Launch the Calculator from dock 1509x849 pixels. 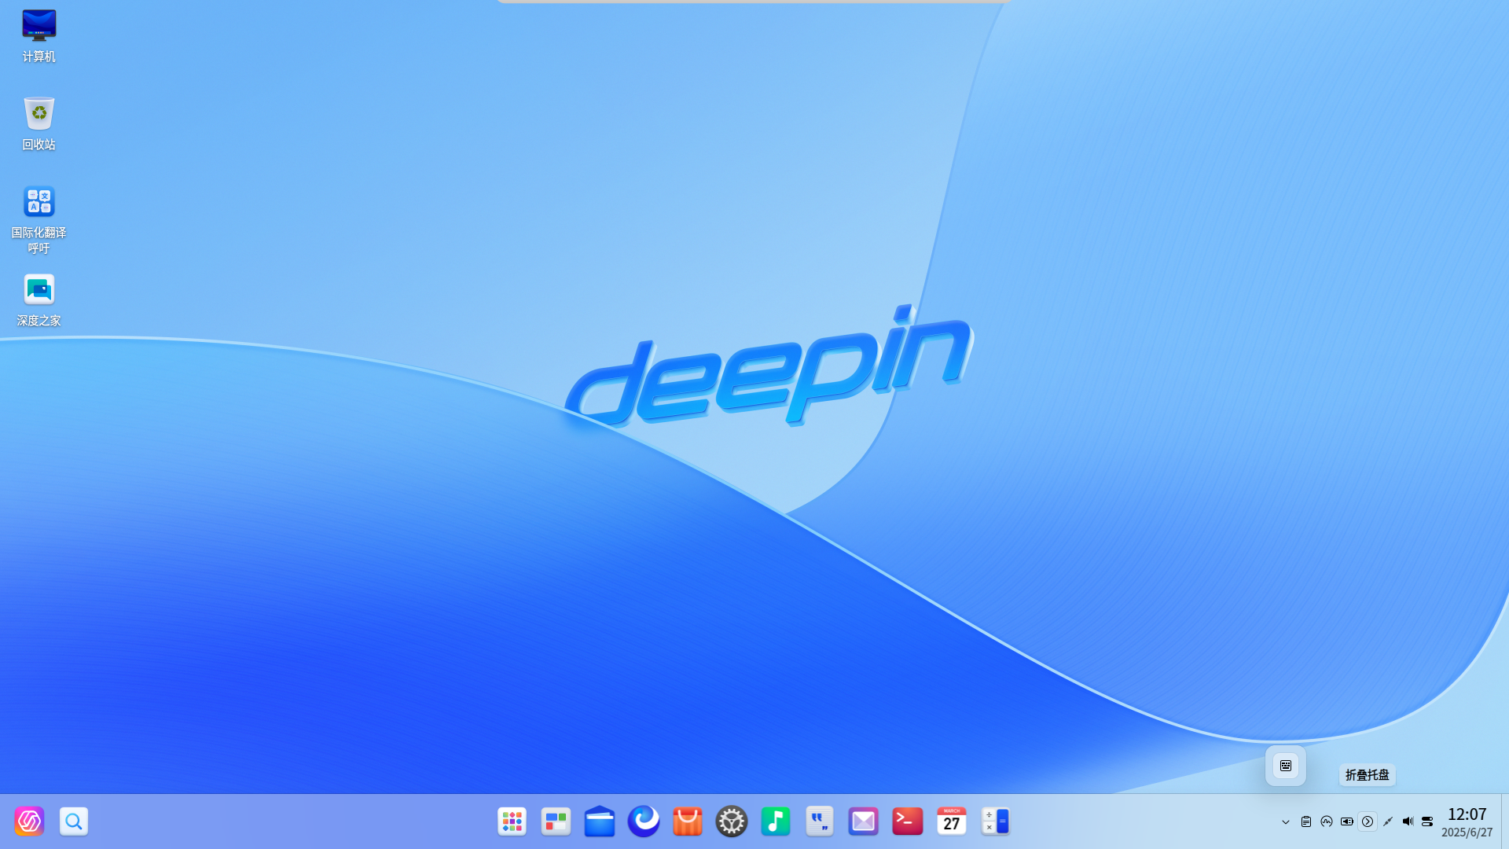tap(996, 821)
